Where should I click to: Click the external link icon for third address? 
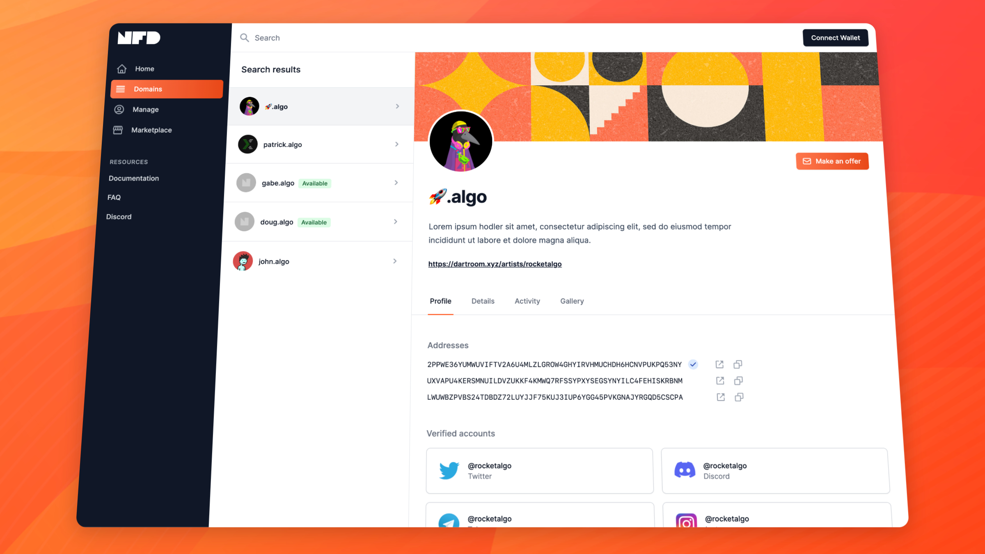pyautogui.click(x=720, y=396)
